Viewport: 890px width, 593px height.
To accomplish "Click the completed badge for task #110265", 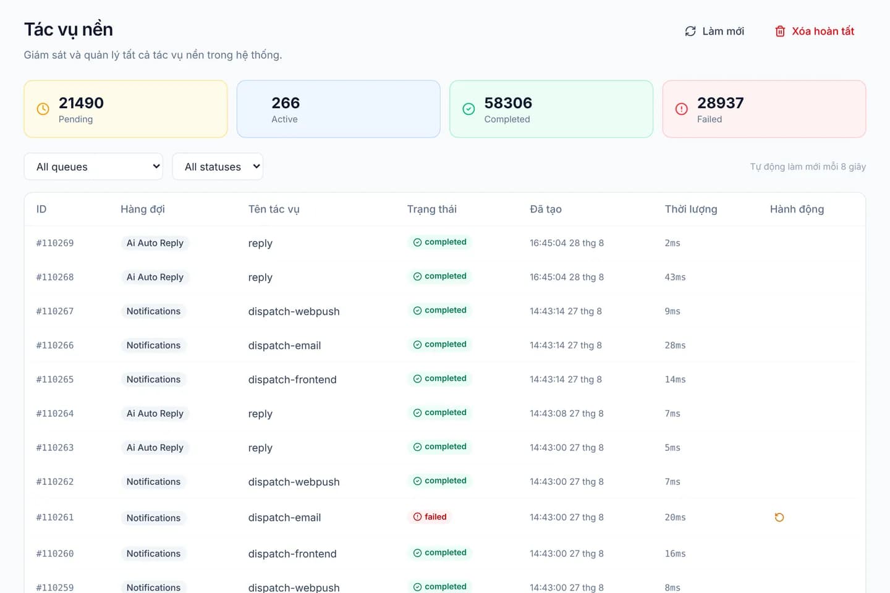I will pyautogui.click(x=439, y=378).
